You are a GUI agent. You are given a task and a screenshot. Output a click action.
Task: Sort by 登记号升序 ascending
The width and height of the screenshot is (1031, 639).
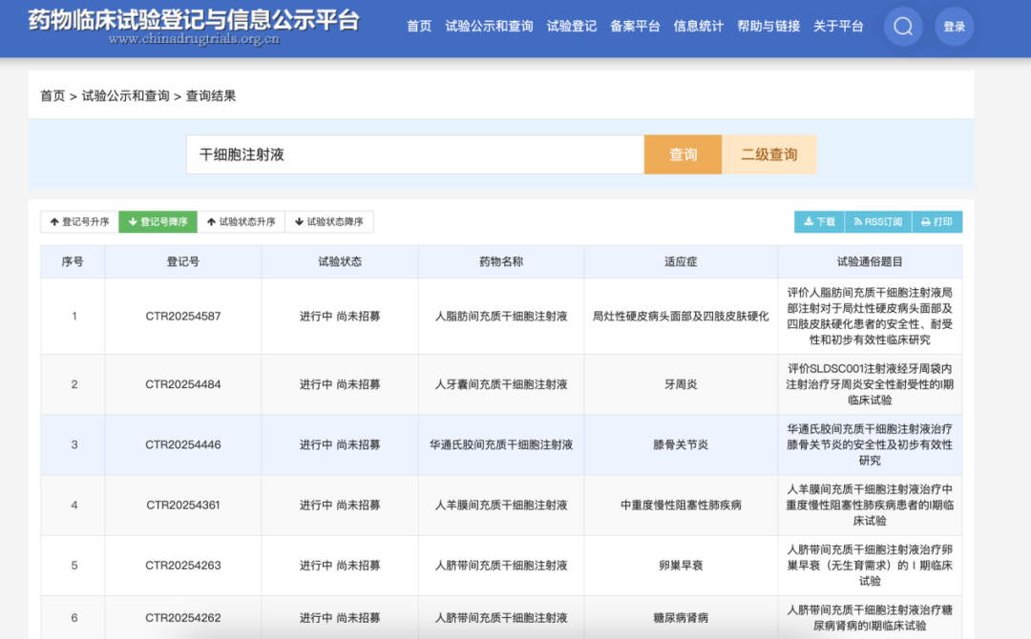tap(79, 222)
